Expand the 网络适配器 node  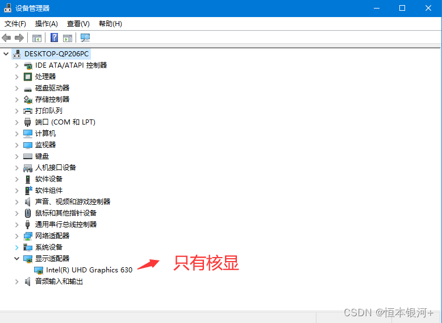tap(16, 236)
